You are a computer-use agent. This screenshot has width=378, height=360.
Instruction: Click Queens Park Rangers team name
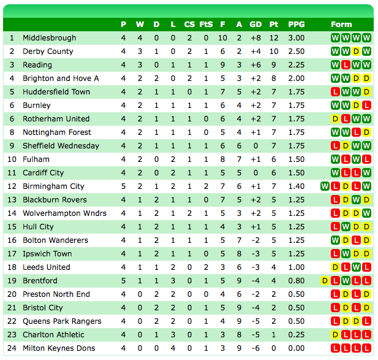coord(62,321)
